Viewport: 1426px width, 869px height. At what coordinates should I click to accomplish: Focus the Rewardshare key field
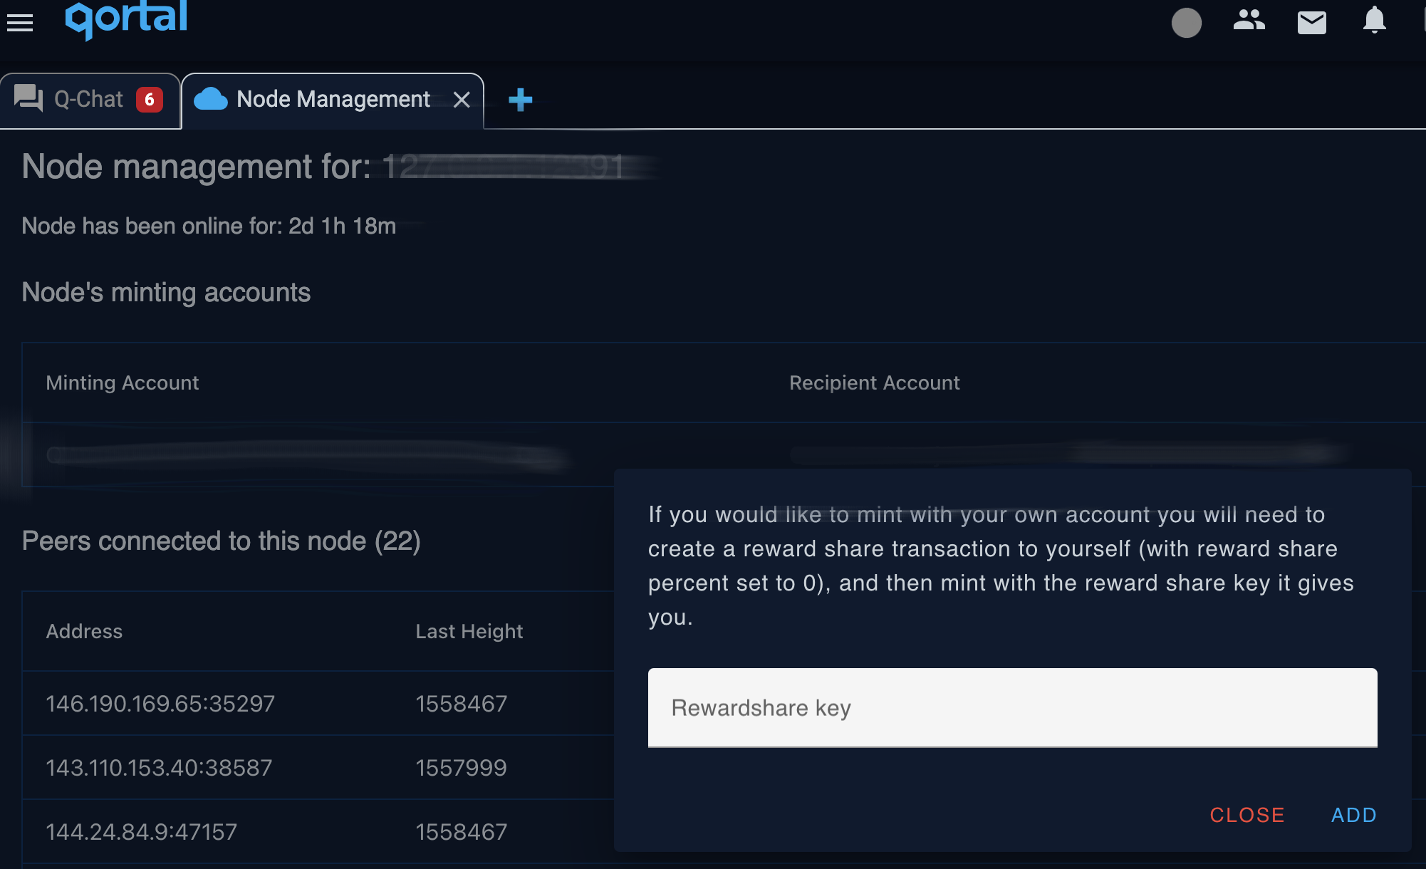tap(1012, 708)
